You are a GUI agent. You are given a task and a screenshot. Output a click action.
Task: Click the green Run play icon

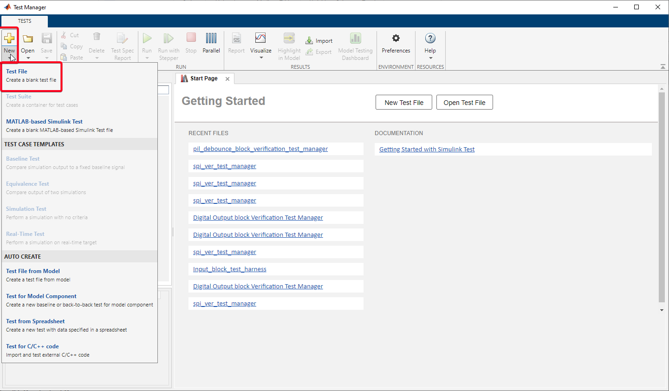coord(147,38)
